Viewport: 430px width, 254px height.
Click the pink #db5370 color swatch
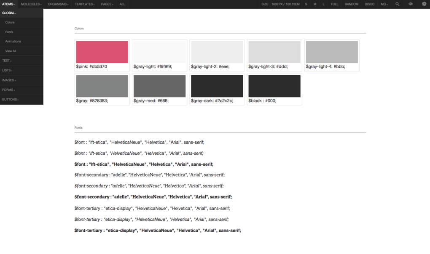click(x=102, y=52)
